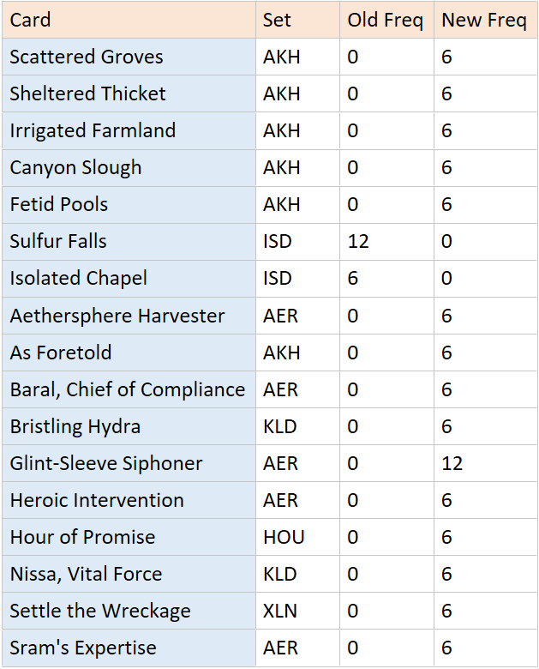Click Old Freq value 12 for Sulfur Falls
539x669 pixels.
[358, 241]
